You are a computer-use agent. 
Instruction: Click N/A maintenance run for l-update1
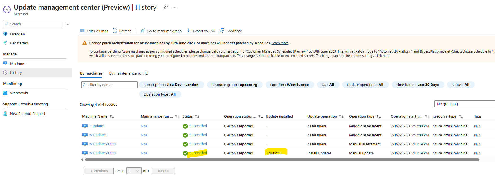144,126
